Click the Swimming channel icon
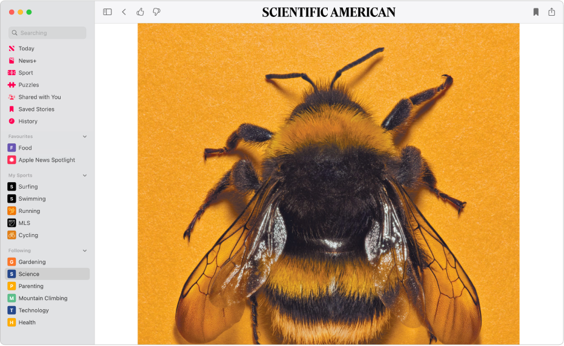The image size is (564, 346). [12, 198]
